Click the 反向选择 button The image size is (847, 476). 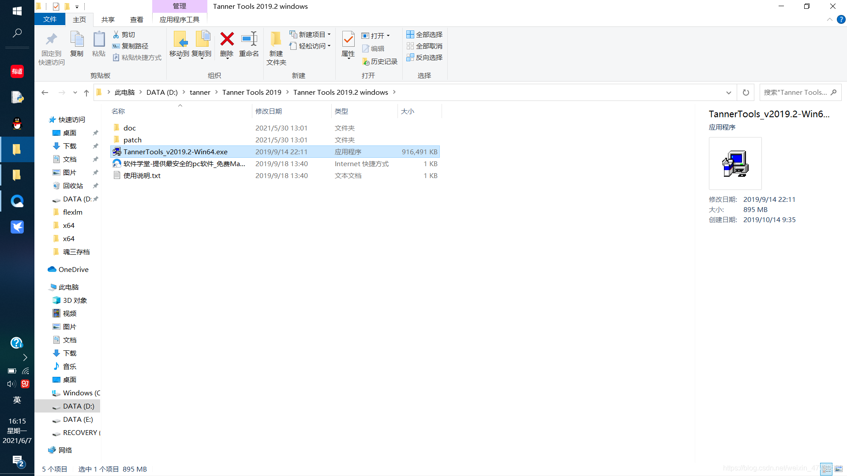[424, 57]
